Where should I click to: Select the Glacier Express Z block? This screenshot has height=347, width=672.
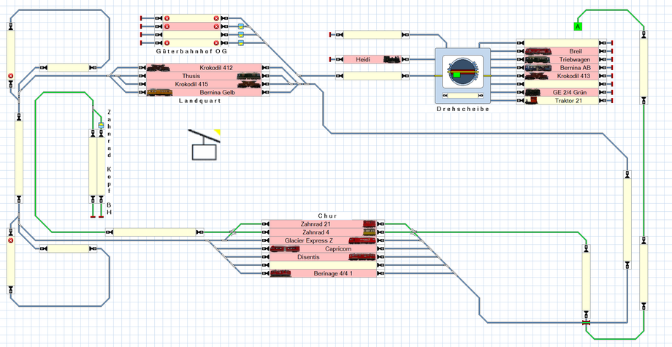tap(323, 240)
